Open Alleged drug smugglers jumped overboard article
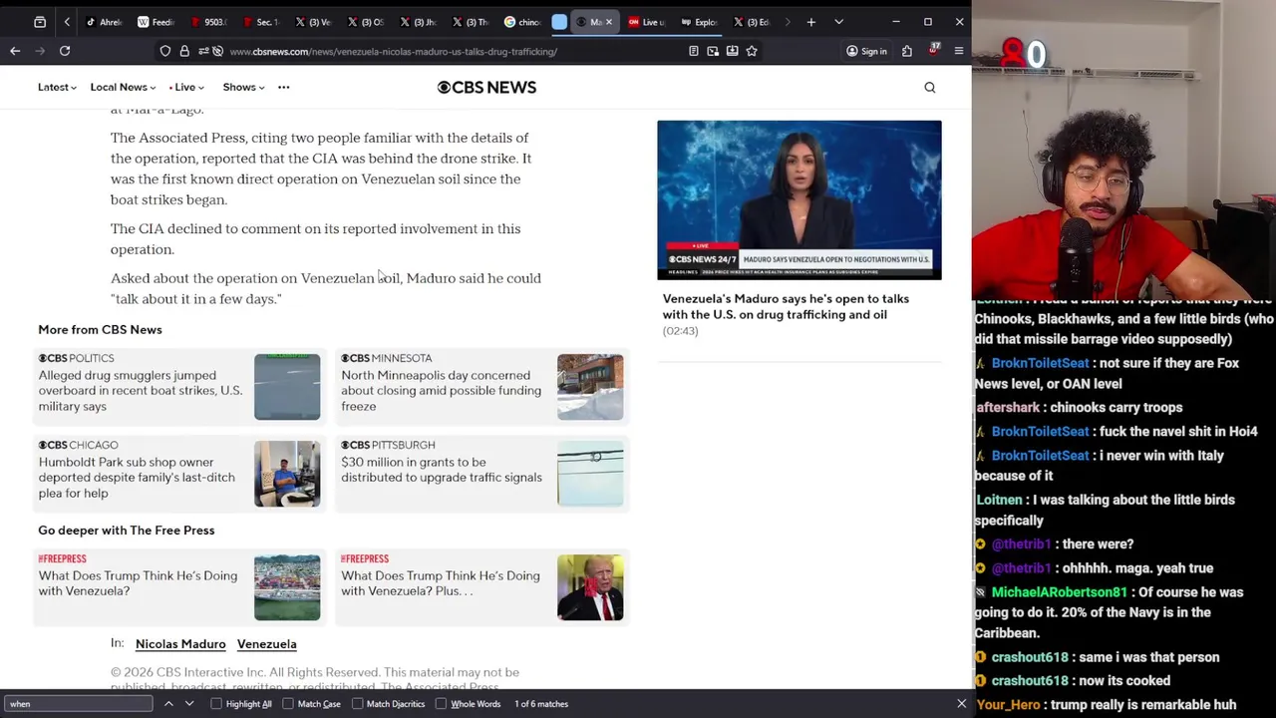This screenshot has width=1276, height=718. tap(141, 391)
